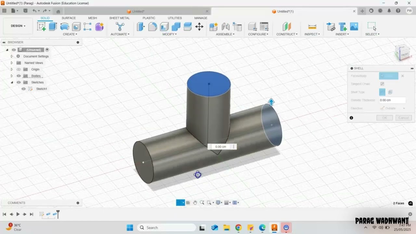The width and height of the screenshot is (416, 234).
Task: Select the Offset Plane construct tool
Action: (287, 27)
